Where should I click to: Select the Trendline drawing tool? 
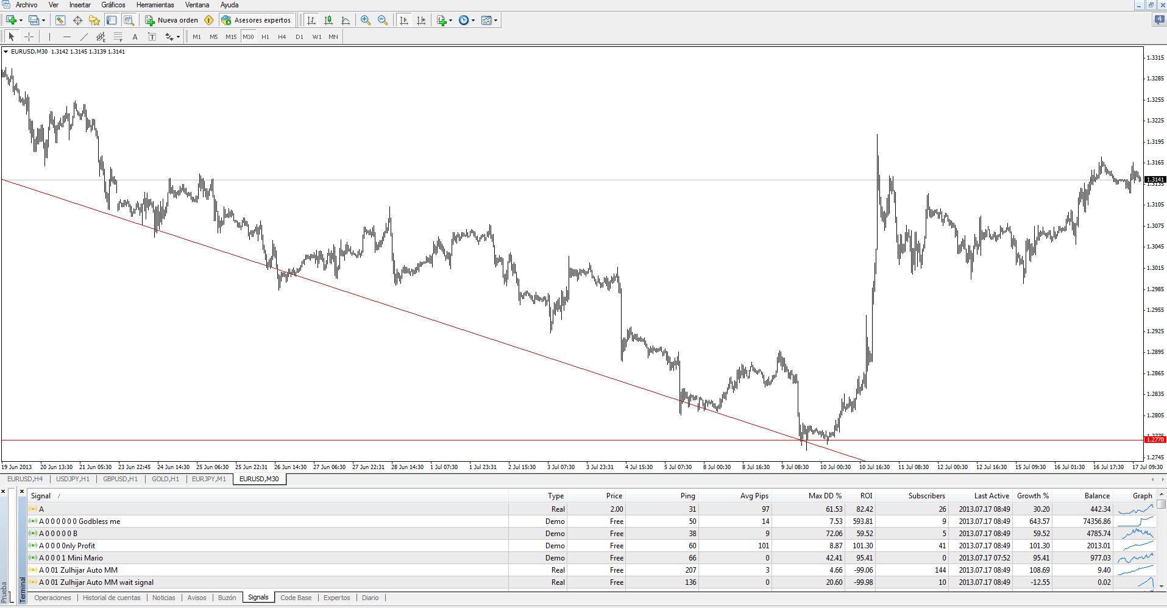tap(84, 37)
